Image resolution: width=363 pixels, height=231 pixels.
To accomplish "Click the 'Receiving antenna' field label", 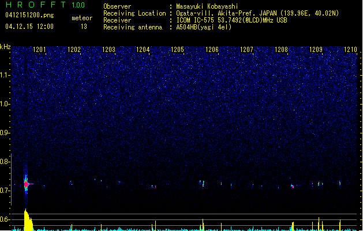I will coord(133,27).
